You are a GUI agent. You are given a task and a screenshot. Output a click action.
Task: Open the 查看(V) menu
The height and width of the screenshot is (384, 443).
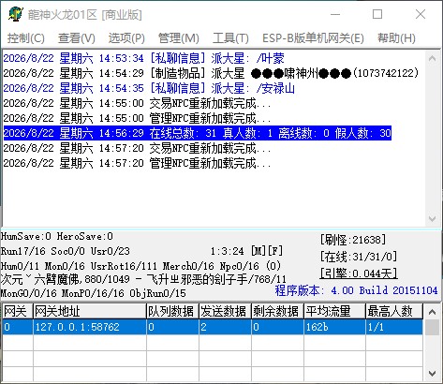77,38
